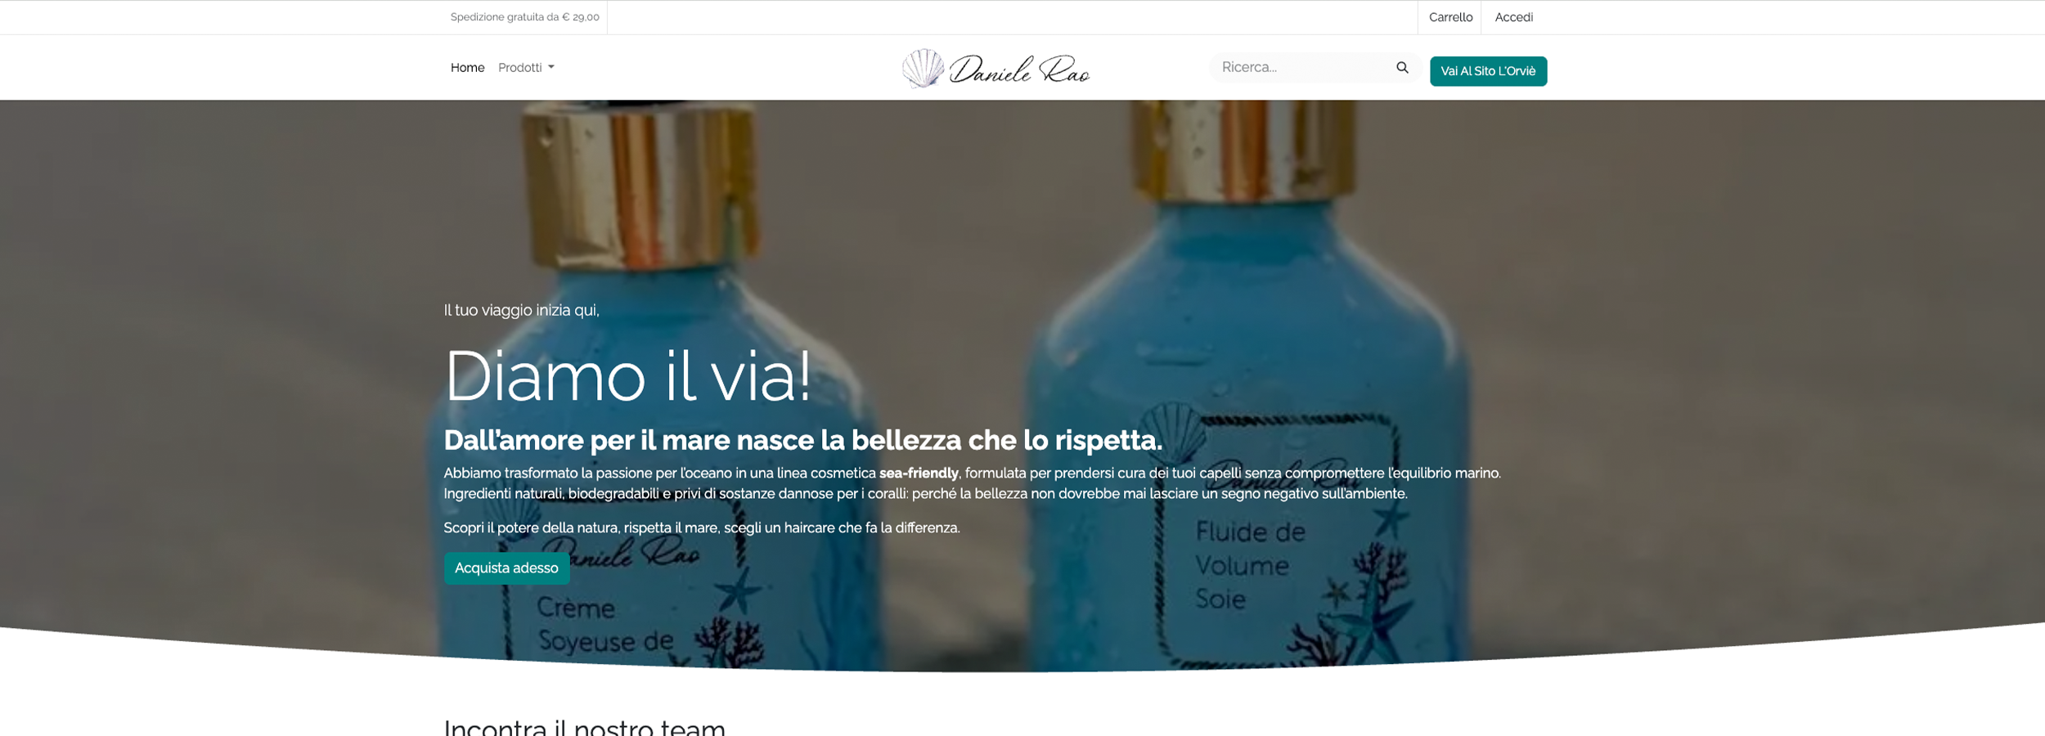Focus the Ricerca search field
Image resolution: width=2045 pixels, height=736 pixels.
tap(1302, 68)
